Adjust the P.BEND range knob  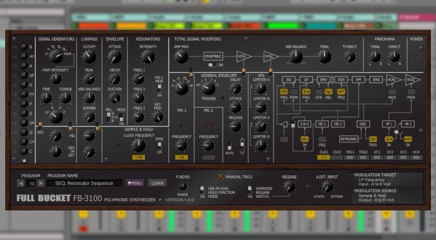coord(183,186)
